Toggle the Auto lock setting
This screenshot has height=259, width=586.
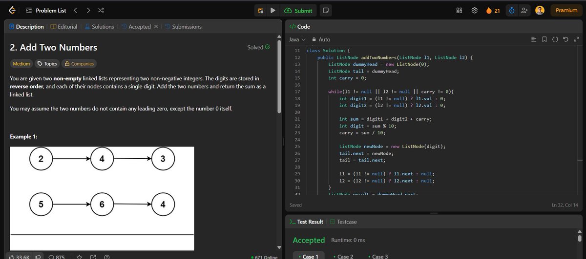(x=321, y=39)
